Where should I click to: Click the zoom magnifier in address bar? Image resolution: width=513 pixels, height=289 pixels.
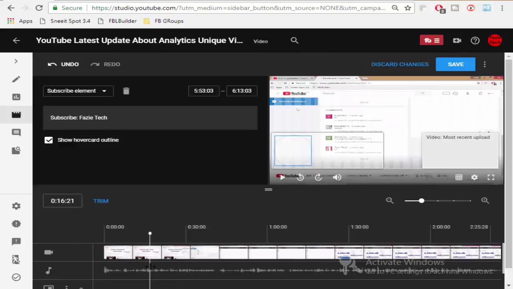coord(395,8)
